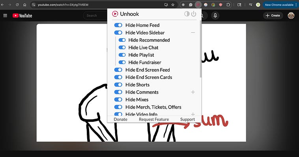Screen dimensions: 299x157
Task: Toggle Hide Comments switch
Action: click(118, 92)
